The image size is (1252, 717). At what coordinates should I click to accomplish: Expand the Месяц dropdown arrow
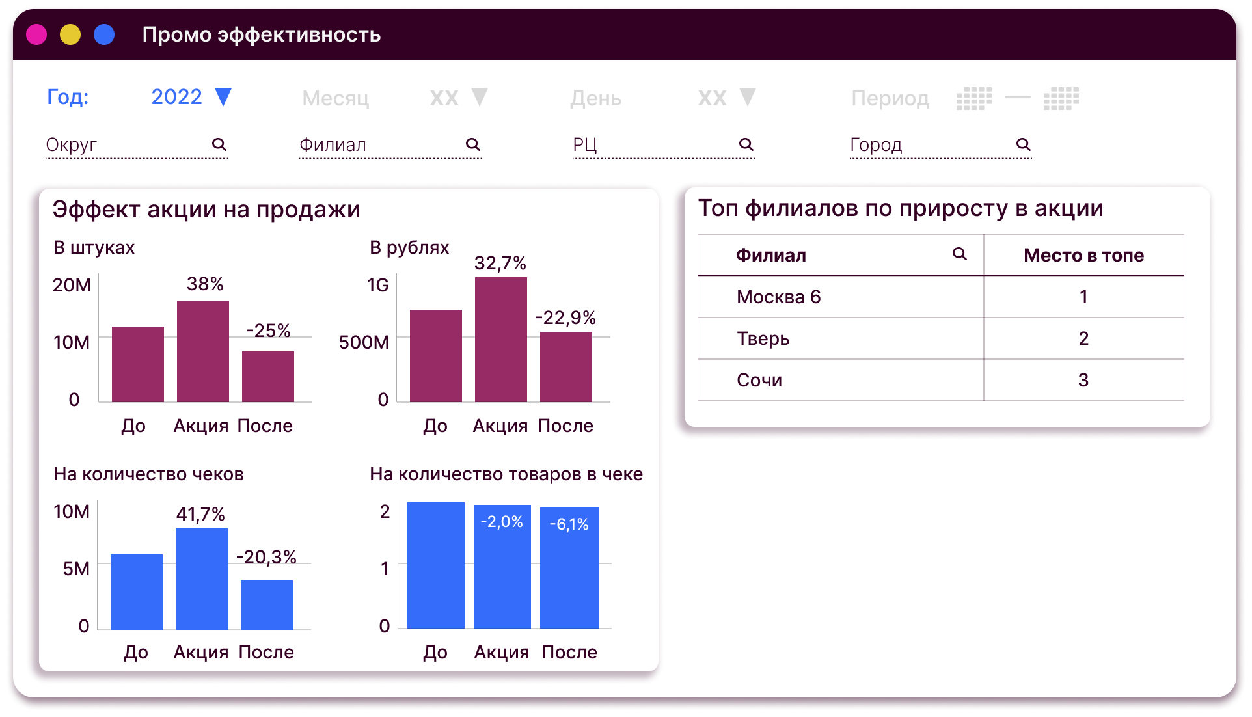[x=480, y=97]
